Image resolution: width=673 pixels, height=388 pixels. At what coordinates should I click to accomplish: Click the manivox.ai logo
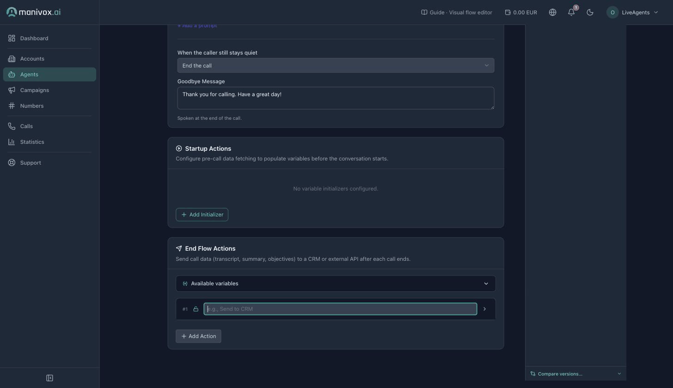coord(33,12)
